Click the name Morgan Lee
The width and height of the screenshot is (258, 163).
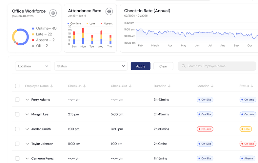pos(40,114)
